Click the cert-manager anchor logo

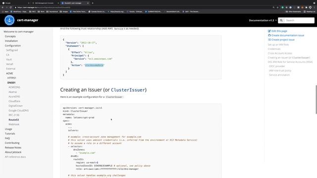(9, 20)
